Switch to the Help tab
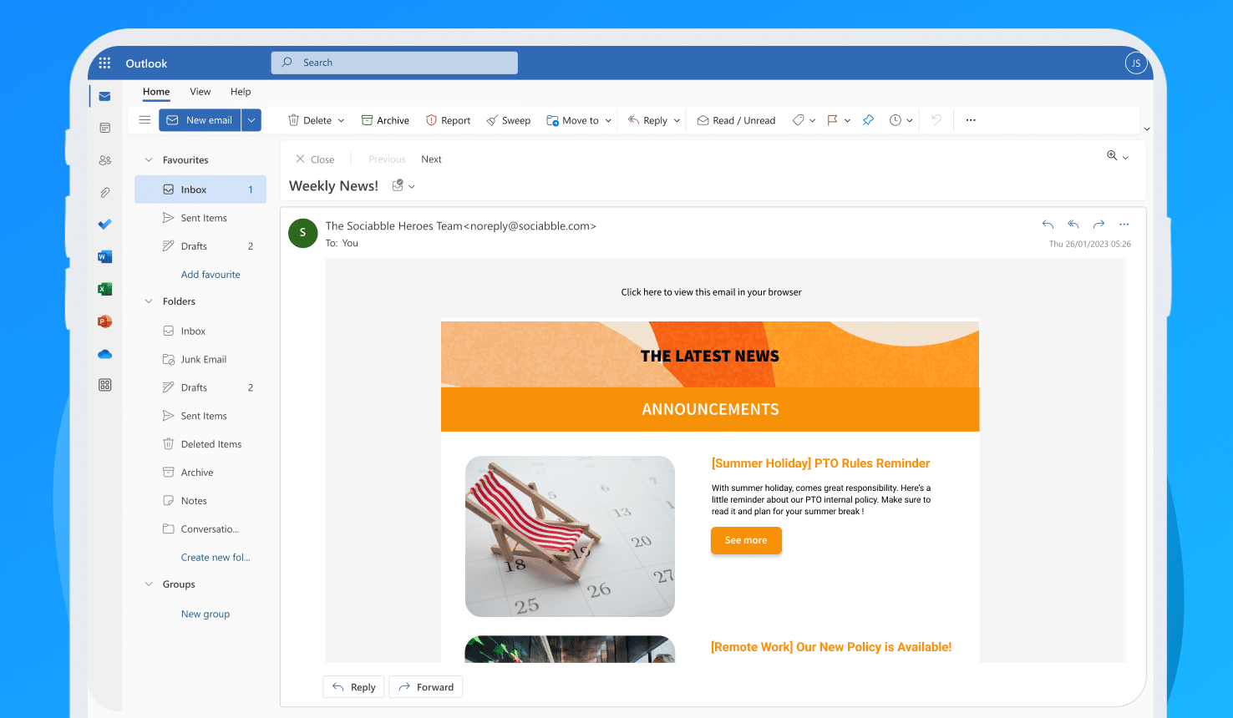Image resolution: width=1233 pixels, height=718 pixels. coord(241,92)
